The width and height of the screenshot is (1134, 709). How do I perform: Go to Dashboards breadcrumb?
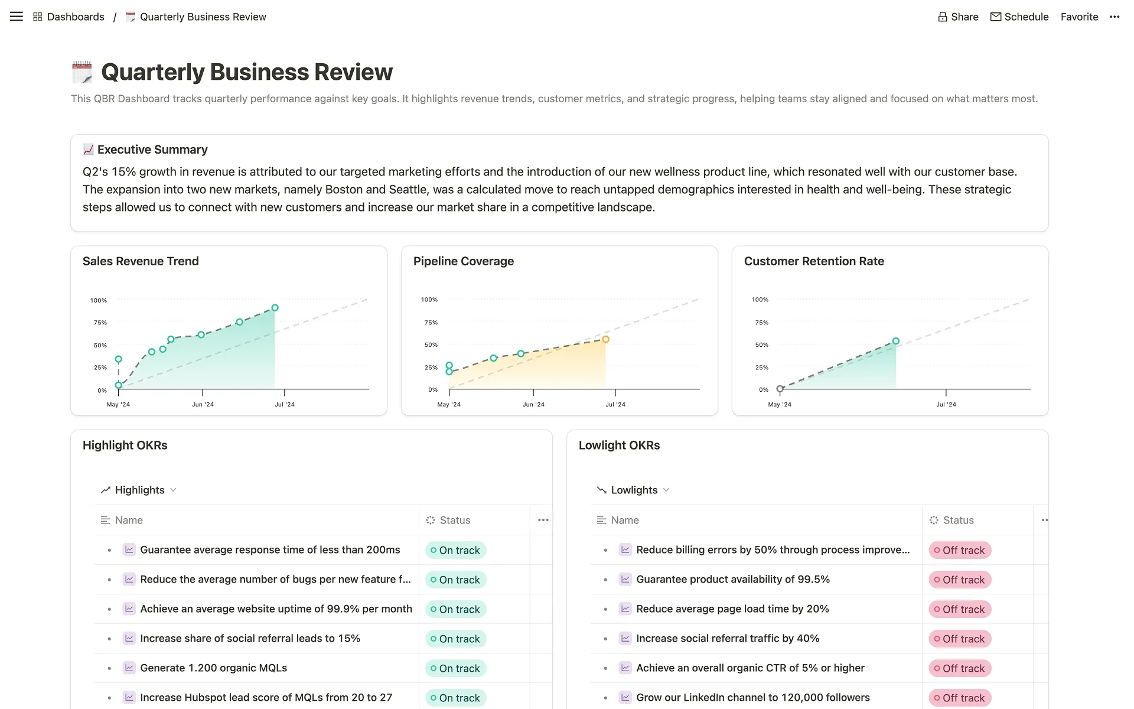(76, 17)
